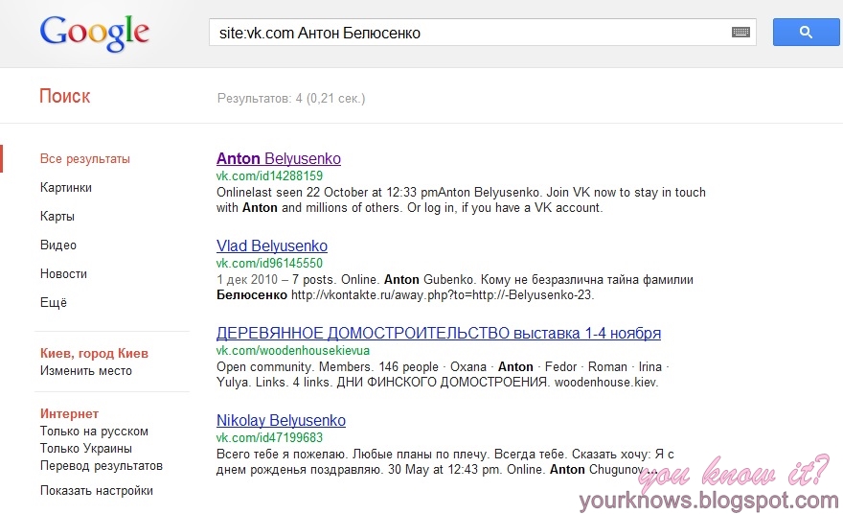Expand the Ещё menu
843x514 pixels.
point(53,303)
